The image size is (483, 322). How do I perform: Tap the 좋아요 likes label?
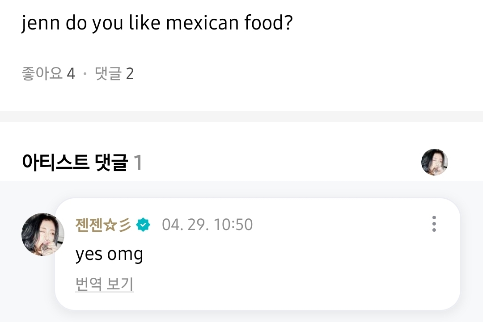[x=42, y=74]
